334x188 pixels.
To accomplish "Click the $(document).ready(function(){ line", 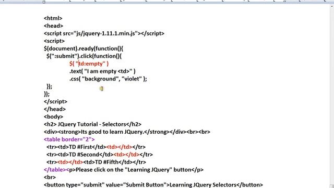I will click(83, 49).
